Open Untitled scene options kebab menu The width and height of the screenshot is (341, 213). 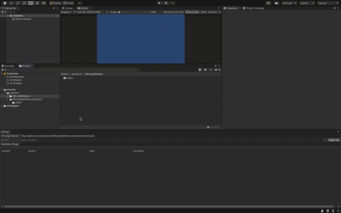pos(58,15)
